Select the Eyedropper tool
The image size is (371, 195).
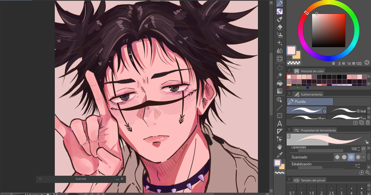tap(279, 155)
